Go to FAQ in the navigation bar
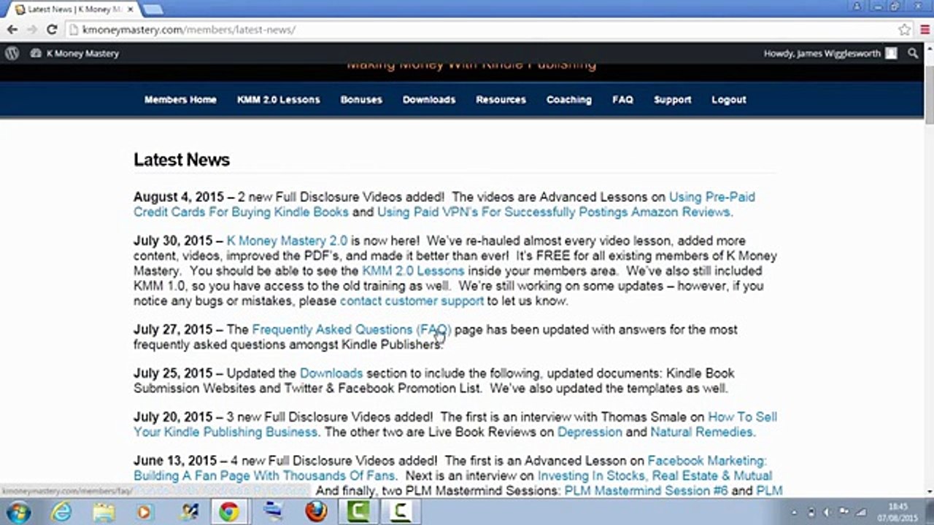The width and height of the screenshot is (934, 525). pos(622,99)
